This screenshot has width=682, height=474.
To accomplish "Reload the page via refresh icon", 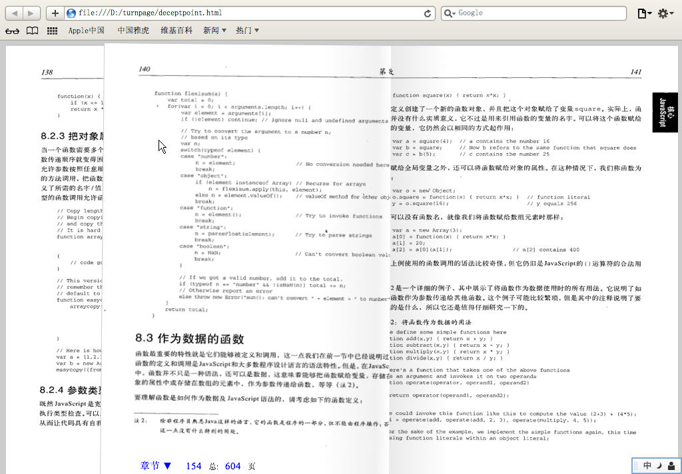I will pos(428,13).
